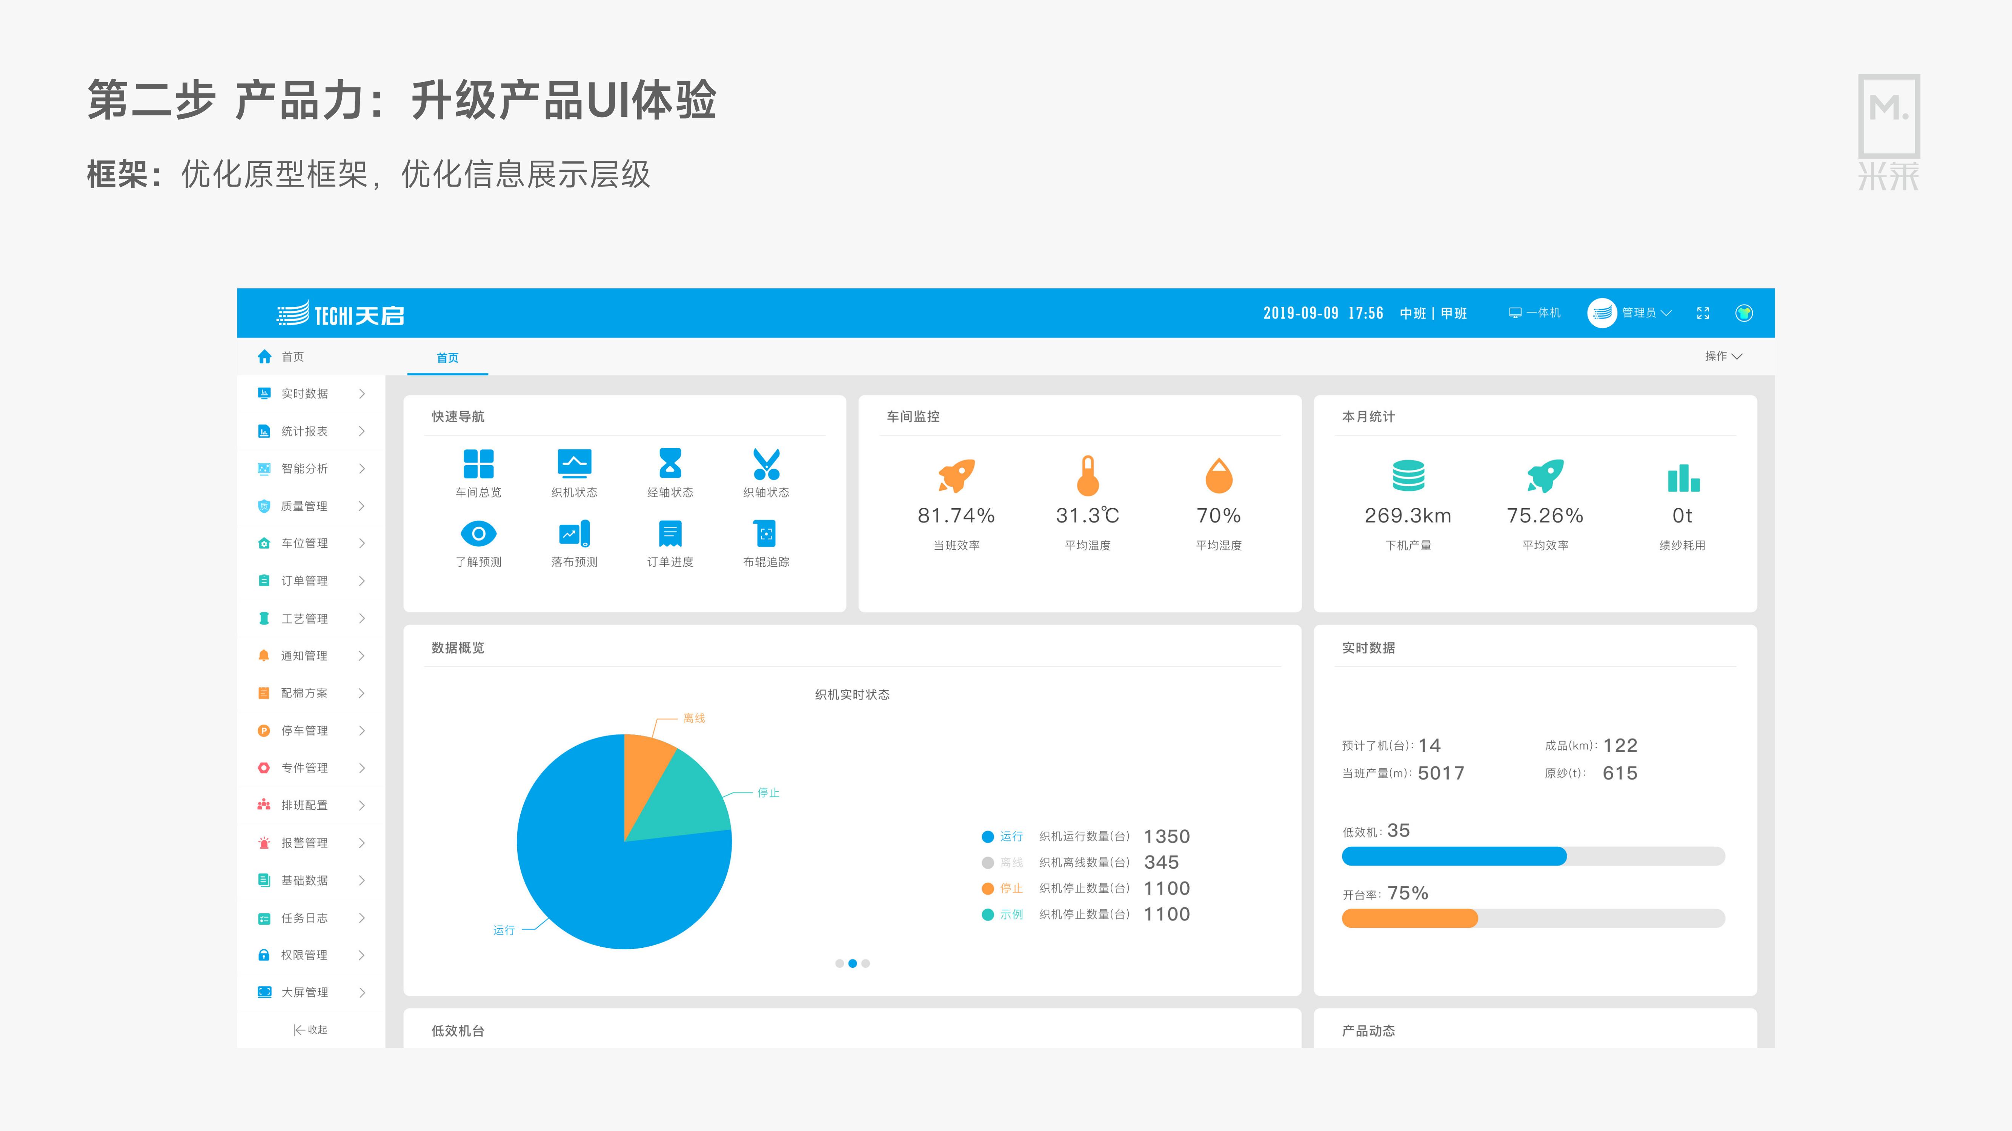Click the 开台率 orange progress bar
This screenshot has width=2012, height=1131.
pyautogui.click(x=1410, y=919)
